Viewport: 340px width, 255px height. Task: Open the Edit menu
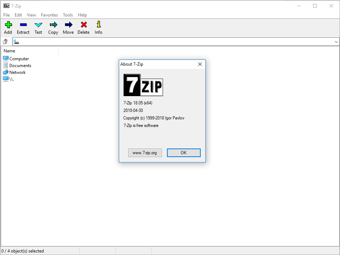[x=18, y=15]
